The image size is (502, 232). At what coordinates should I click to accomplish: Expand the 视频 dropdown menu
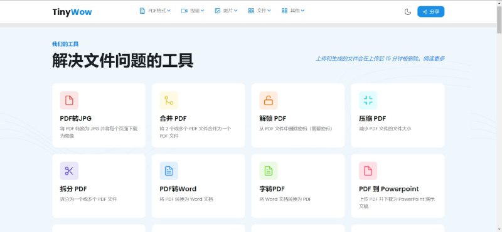pyautogui.click(x=193, y=11)
